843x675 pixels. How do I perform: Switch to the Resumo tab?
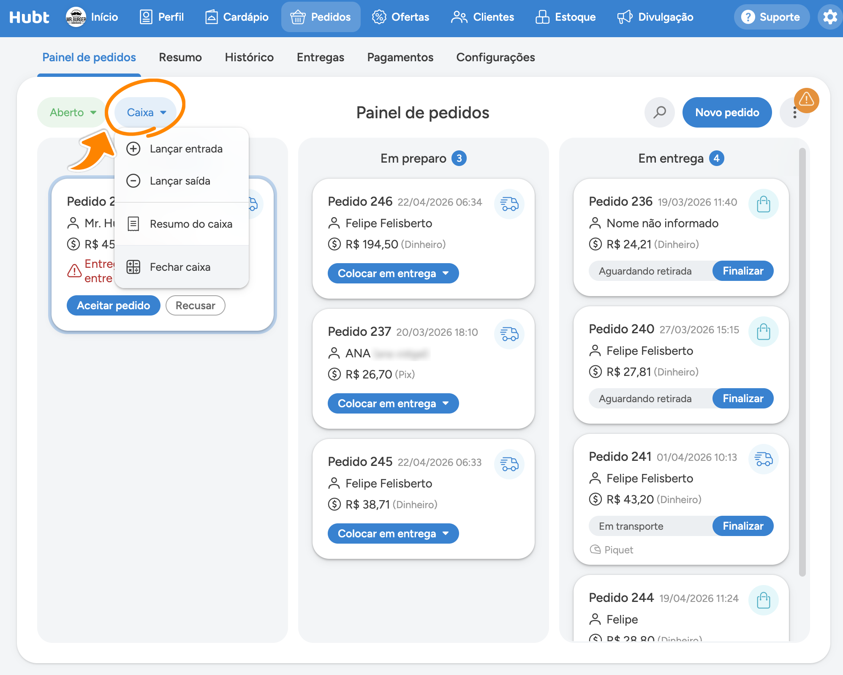(180, 57)
